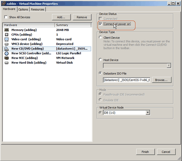Toggle the Connected checkbox

[100, 18]
